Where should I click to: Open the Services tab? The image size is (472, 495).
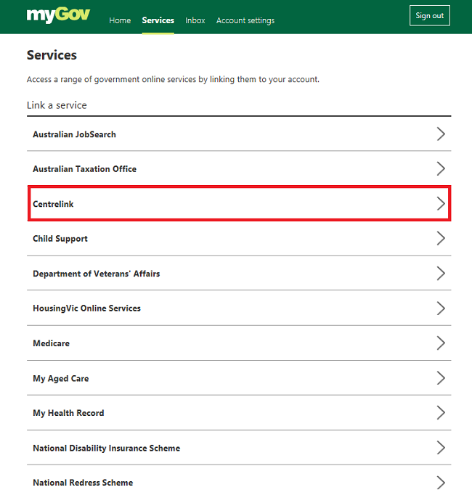(x=158, y=20)
